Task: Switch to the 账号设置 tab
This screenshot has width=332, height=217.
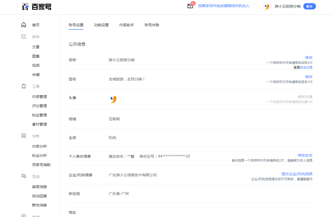Action: pyautogui.click(x=76, y=25)
